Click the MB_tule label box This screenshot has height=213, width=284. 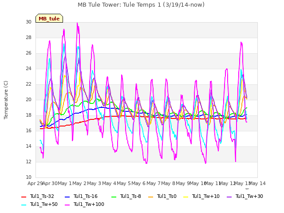[x=49, y=18]
